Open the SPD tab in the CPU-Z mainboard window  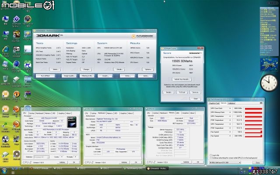[116, 113]
